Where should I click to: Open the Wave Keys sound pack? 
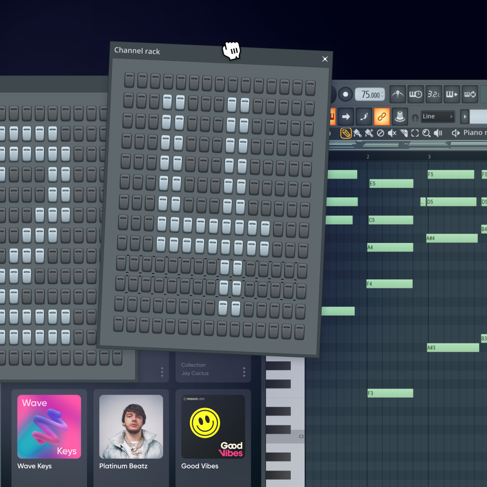[x=49, y=426]
